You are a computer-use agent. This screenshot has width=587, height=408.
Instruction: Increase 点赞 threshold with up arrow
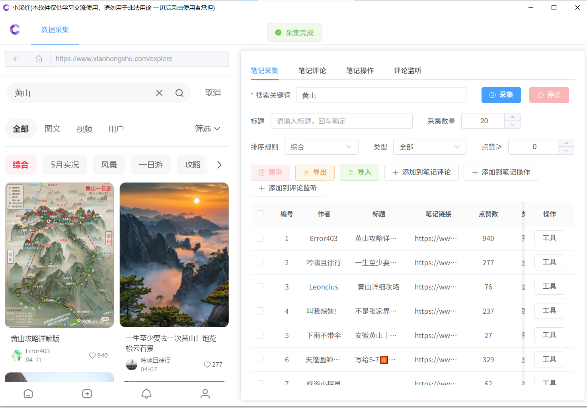pos(566,143)
